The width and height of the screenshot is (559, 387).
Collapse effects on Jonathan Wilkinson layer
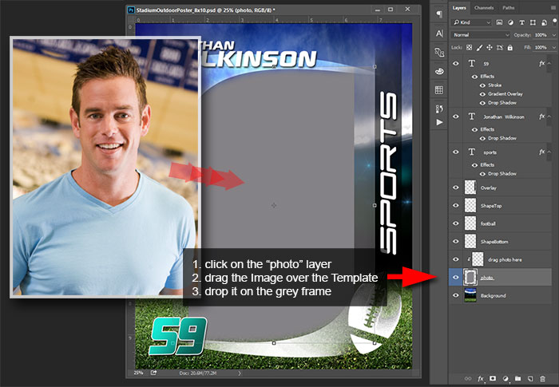tap(549, 116)
